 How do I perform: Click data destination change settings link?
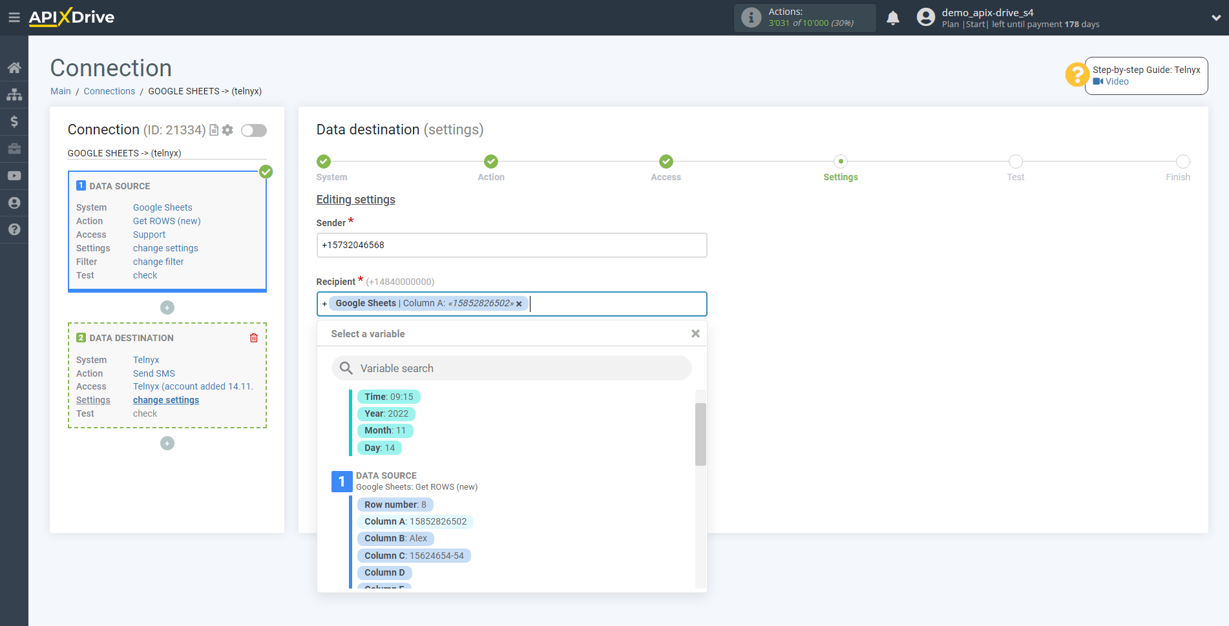(x=166, y=400)
